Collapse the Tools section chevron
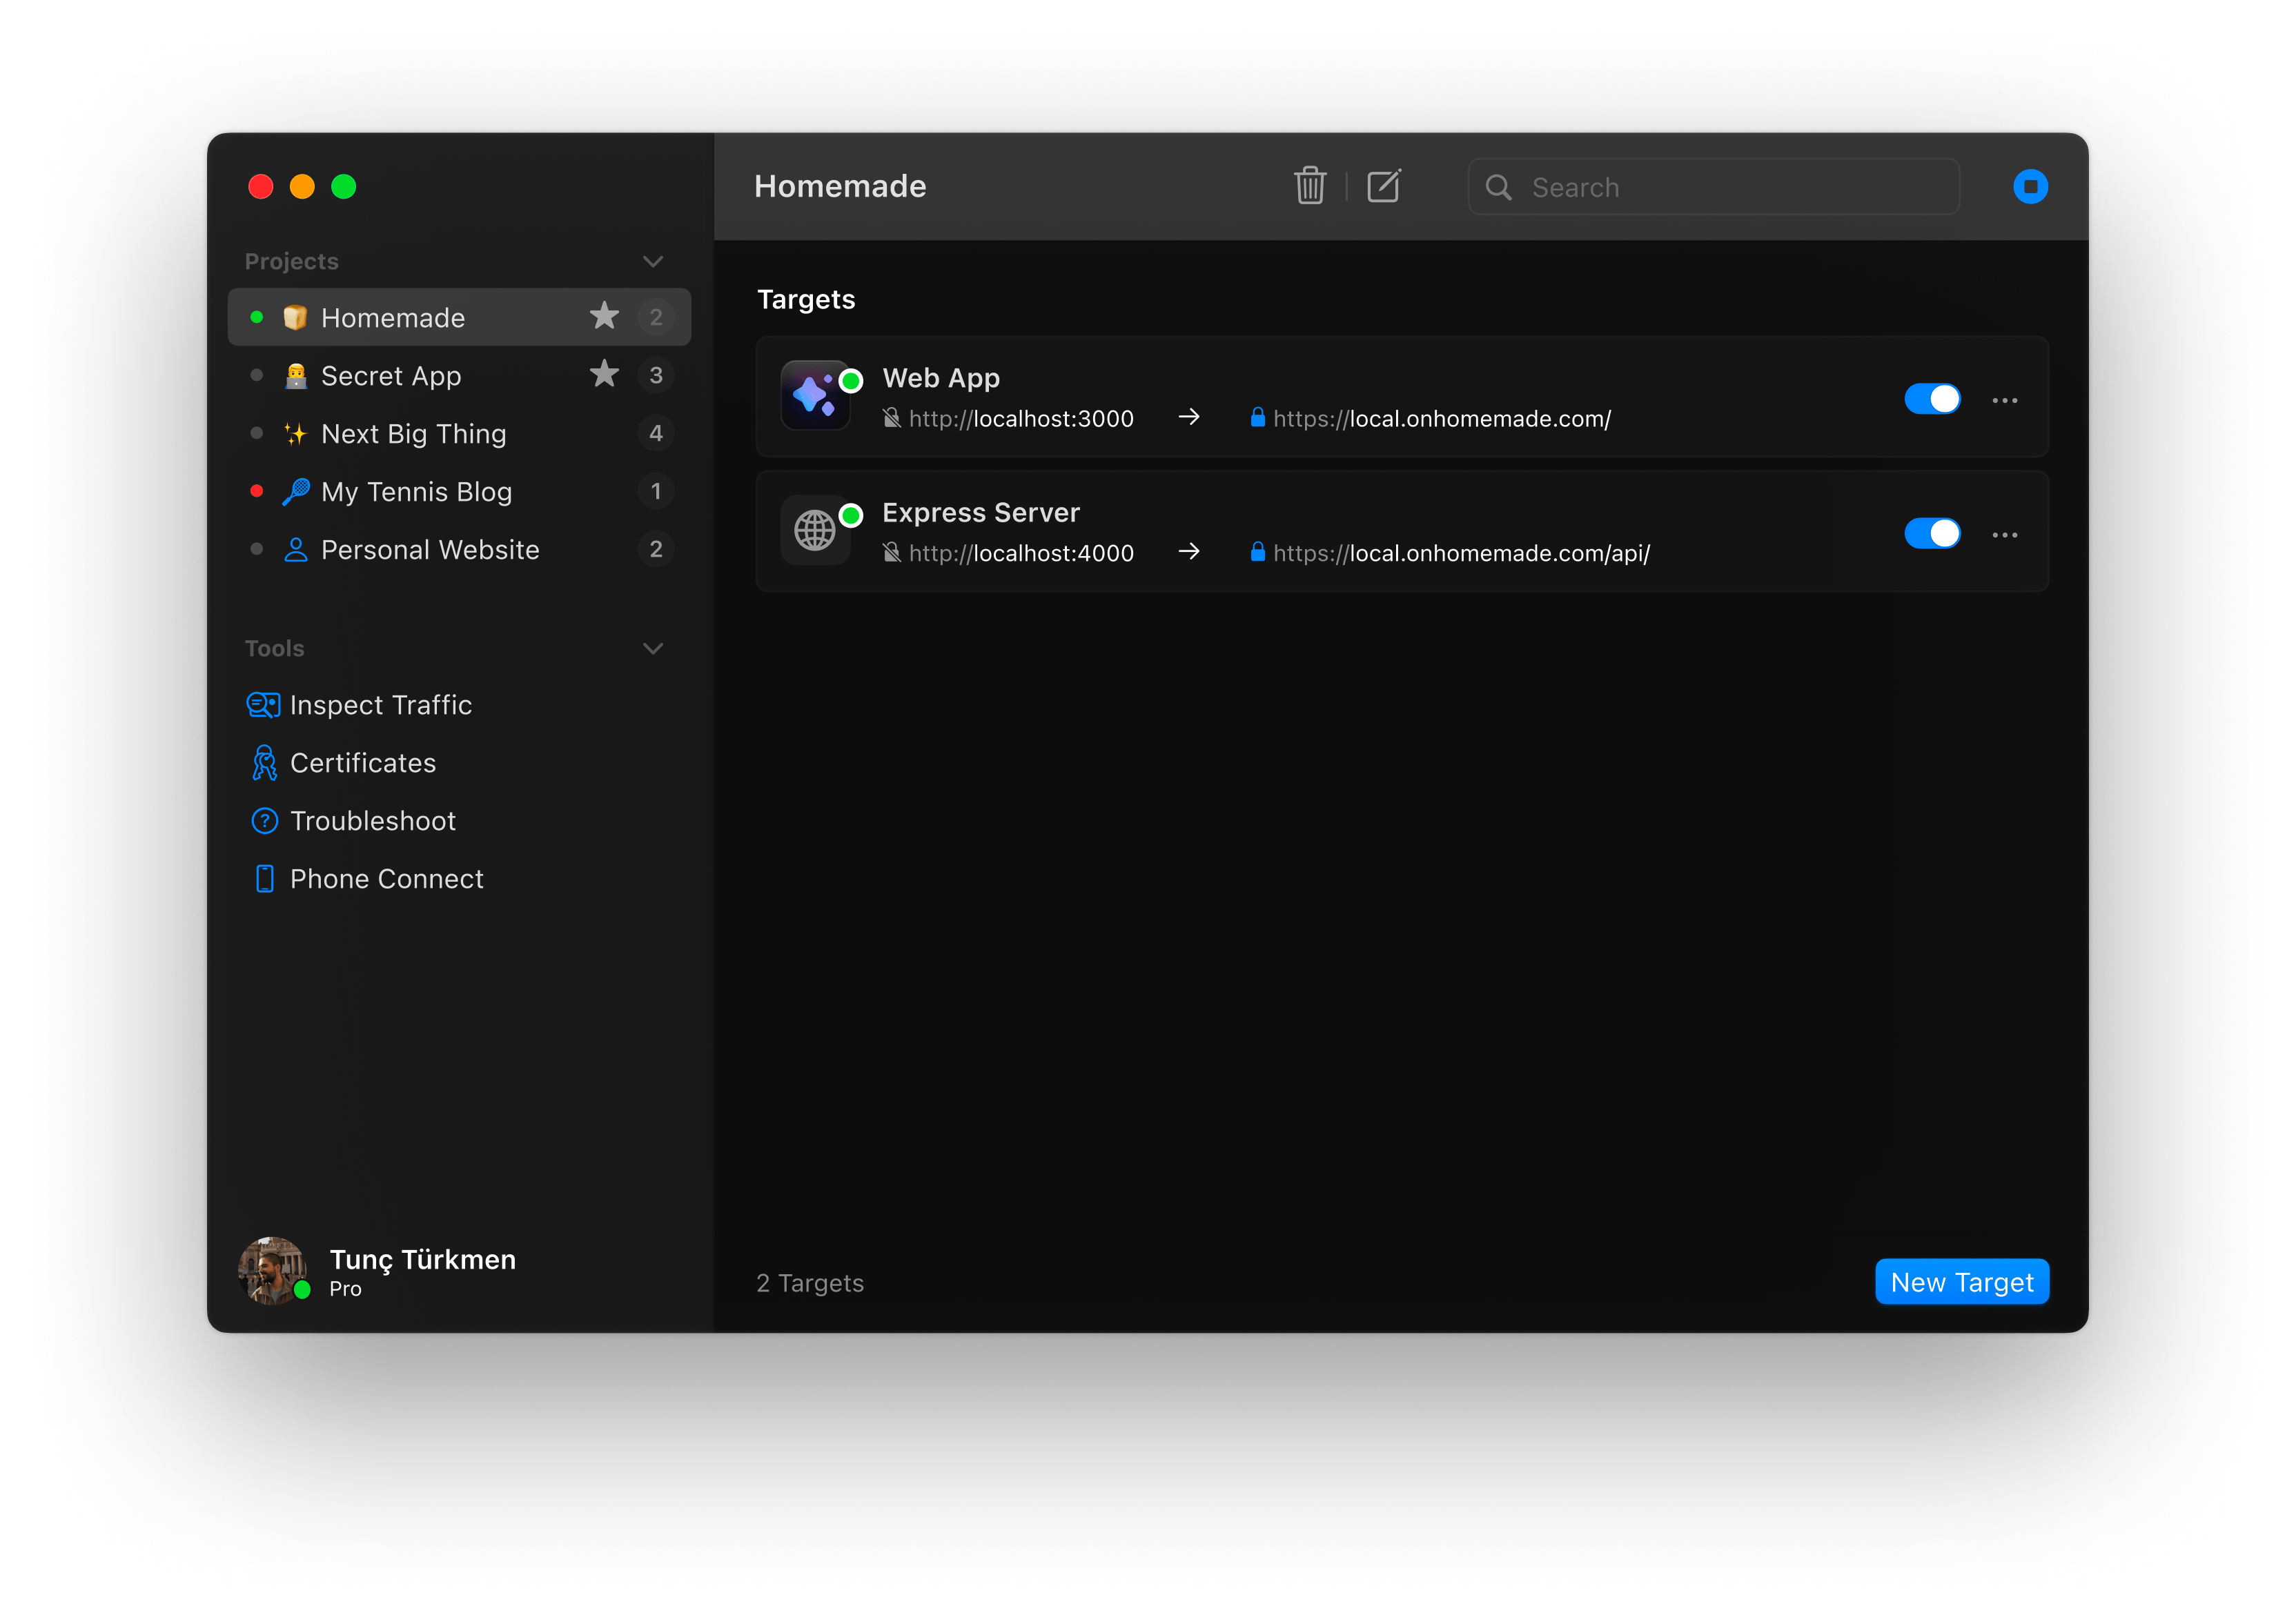Viewport: 2296px width, 1615px height. pos(653,648)
